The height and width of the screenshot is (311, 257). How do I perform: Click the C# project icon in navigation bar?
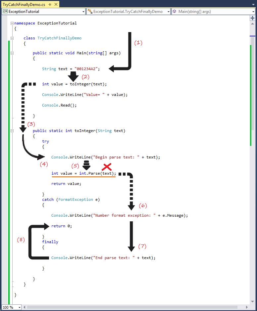tap(5, 12)
